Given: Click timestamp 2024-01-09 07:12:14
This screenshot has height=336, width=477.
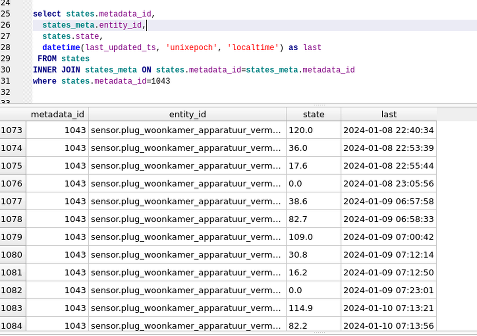Looking at the screenshot, I should 388,255.
